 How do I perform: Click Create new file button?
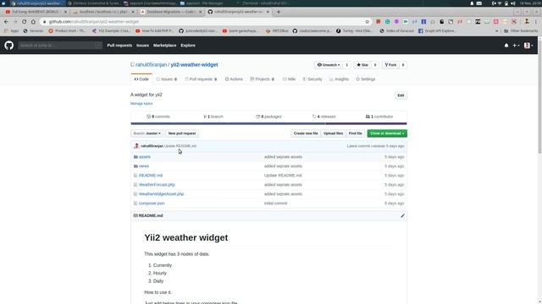306,133
